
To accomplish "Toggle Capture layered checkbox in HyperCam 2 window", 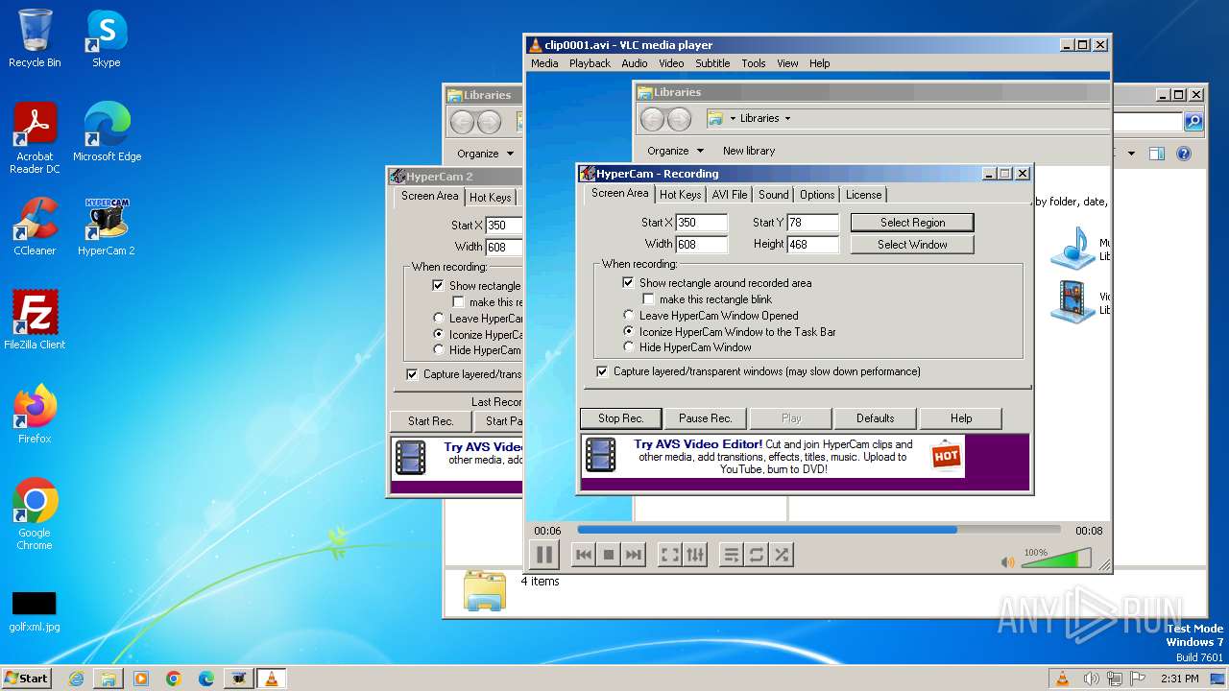I will pyautogui.click(x=412, y=374).
